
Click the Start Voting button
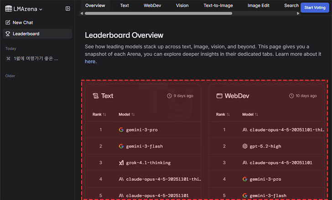315,8
